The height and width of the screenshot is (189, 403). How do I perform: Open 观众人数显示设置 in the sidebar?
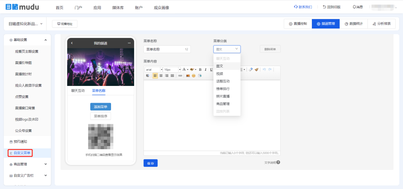pyautogui.click(x=28, y=85)
